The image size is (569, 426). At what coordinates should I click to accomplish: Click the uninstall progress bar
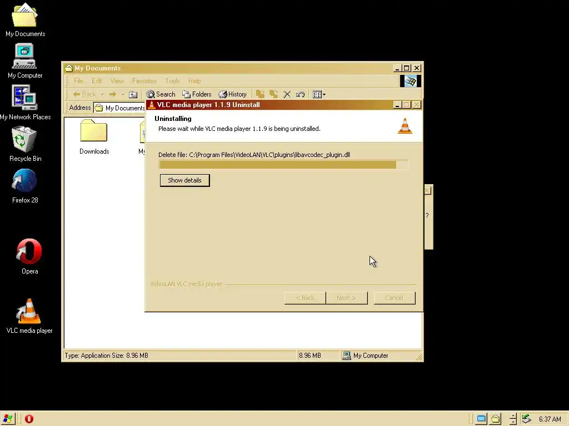[284, 165]
